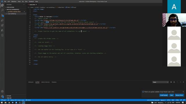Expand the Outline section

pyautogui.click(x=15, y=96)
